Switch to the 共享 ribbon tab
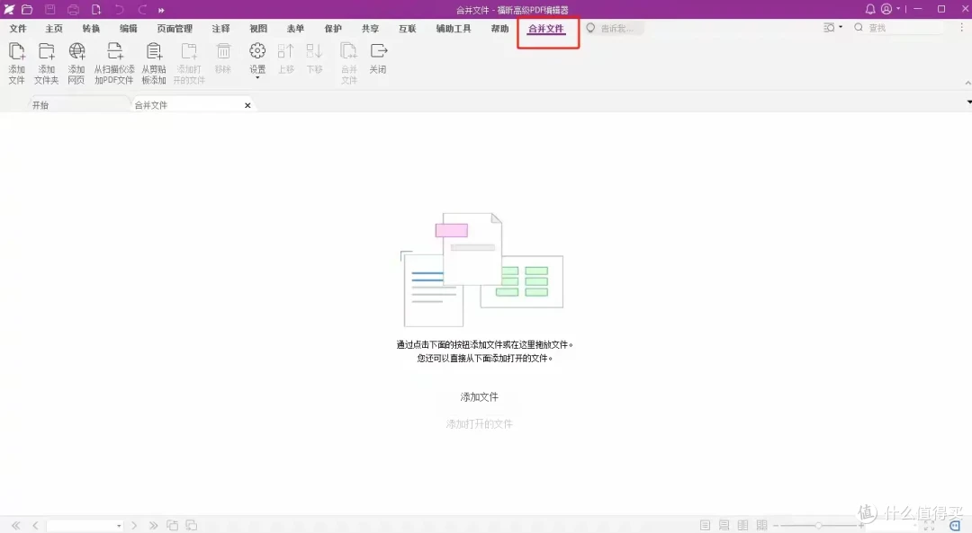 (x=370, y=29)
